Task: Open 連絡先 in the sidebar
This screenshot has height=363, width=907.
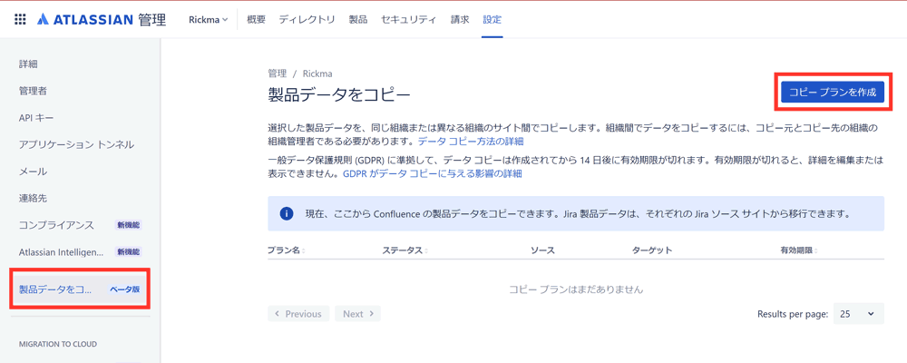Action: click(x=33, y=198)
